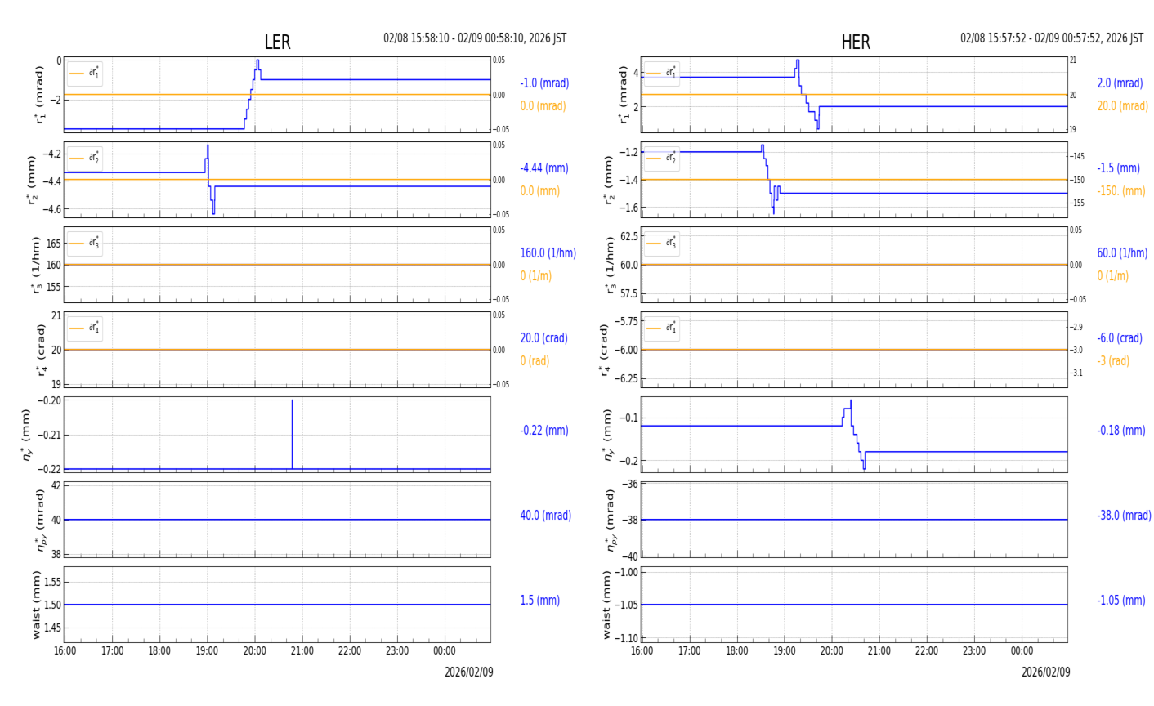This screenshot has width=1154, height=706.
Task: Click the 60.0 (1/hm) readout
Action: click(x=1123, y=253)
